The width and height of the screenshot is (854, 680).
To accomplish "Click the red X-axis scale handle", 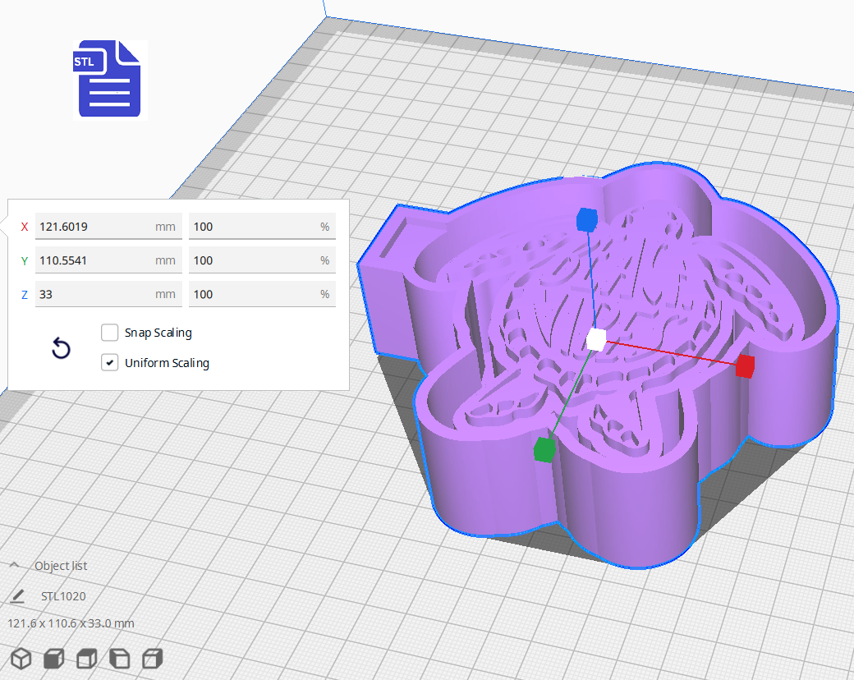I will point(746,366).
